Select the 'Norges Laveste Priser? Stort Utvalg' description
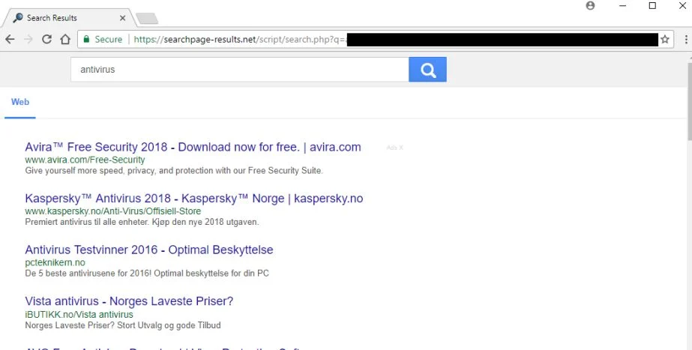 [123, 325]
